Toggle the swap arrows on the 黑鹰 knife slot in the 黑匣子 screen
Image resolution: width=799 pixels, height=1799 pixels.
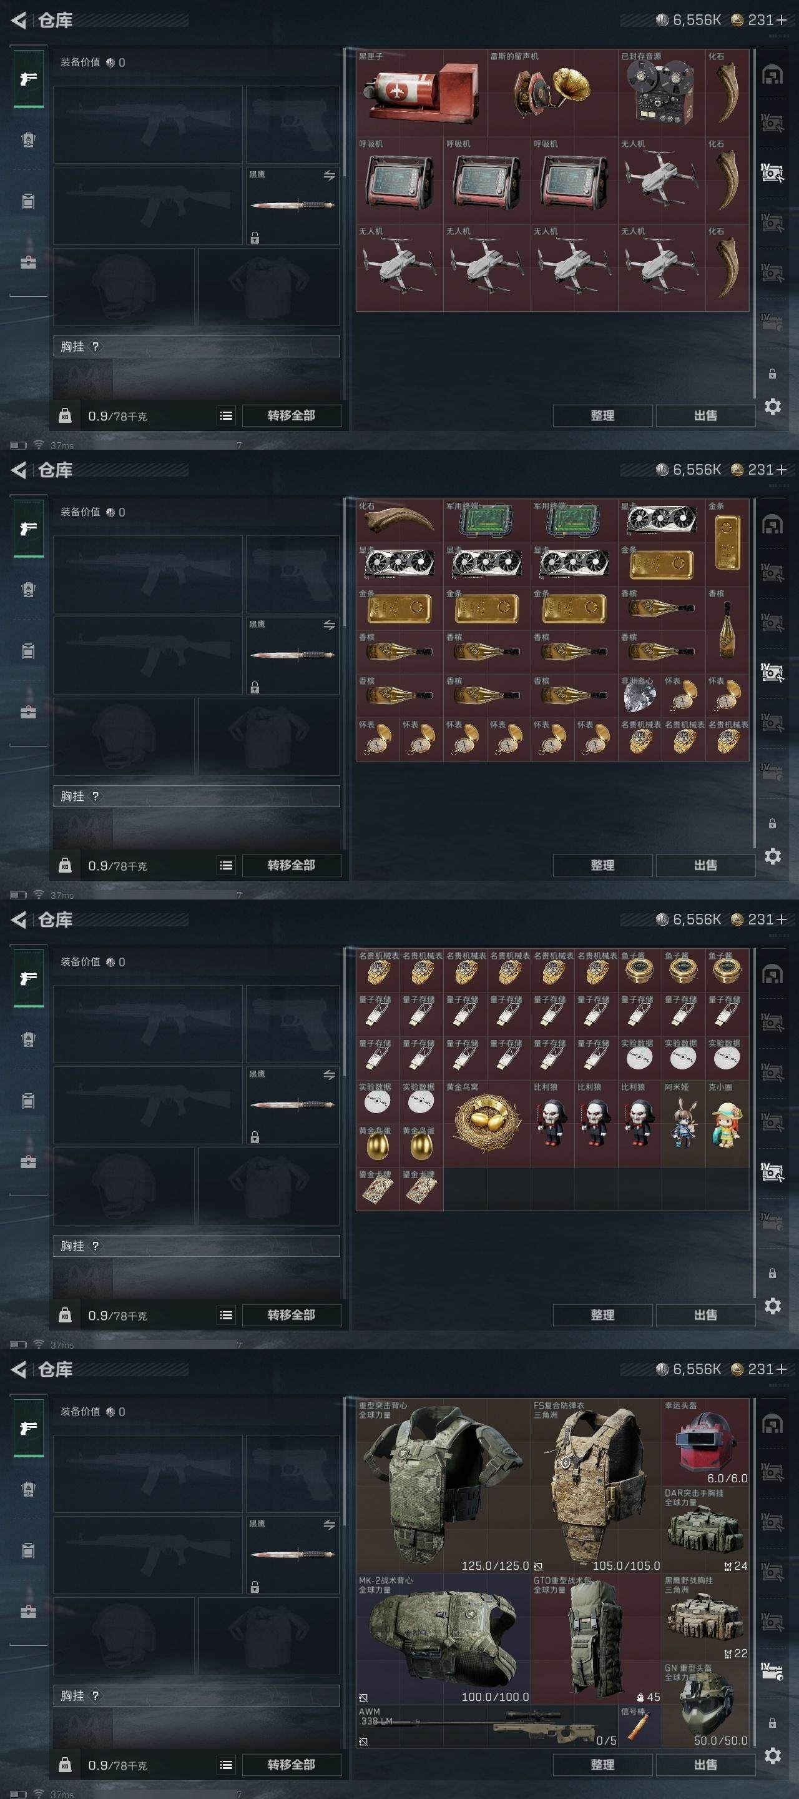[x=330, y=176]
